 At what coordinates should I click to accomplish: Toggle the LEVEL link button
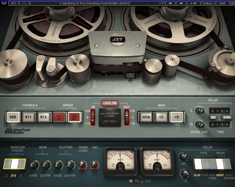(x=110, y=103)
